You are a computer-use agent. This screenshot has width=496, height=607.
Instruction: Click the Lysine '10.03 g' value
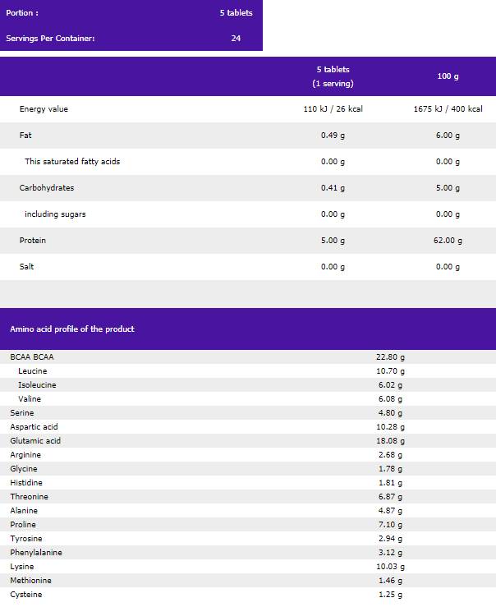point(390,567)
